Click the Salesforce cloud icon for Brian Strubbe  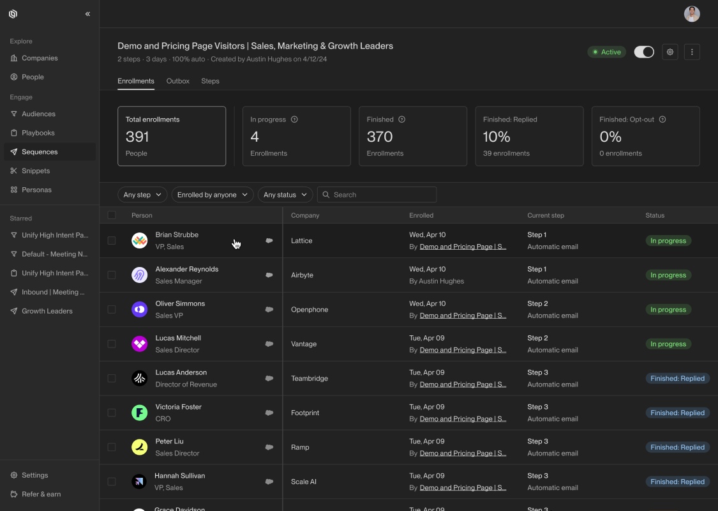pyautogui.click(x=269, y=241)
